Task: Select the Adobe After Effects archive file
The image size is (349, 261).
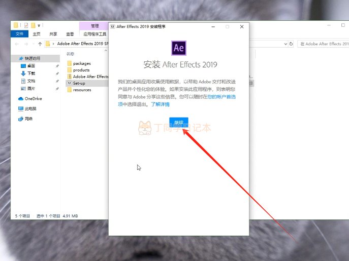Action: tap(90, 77)
